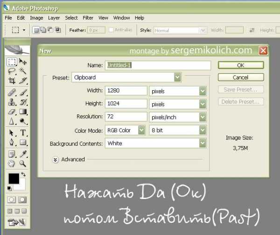Expand the Advanced section
This screenshot has width=280, height=235.
(56, 160)
